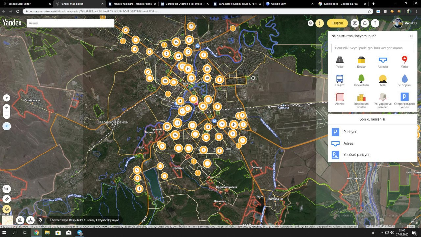Open the cluster marker numbered 11
Viewport: 421px width, 237px height.
pos(208,100)
